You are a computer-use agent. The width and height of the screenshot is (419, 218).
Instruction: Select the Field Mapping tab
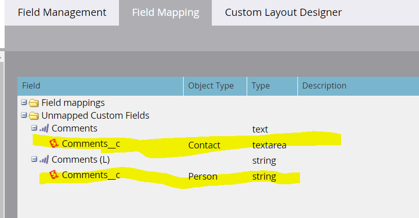[x=165, y=12]
